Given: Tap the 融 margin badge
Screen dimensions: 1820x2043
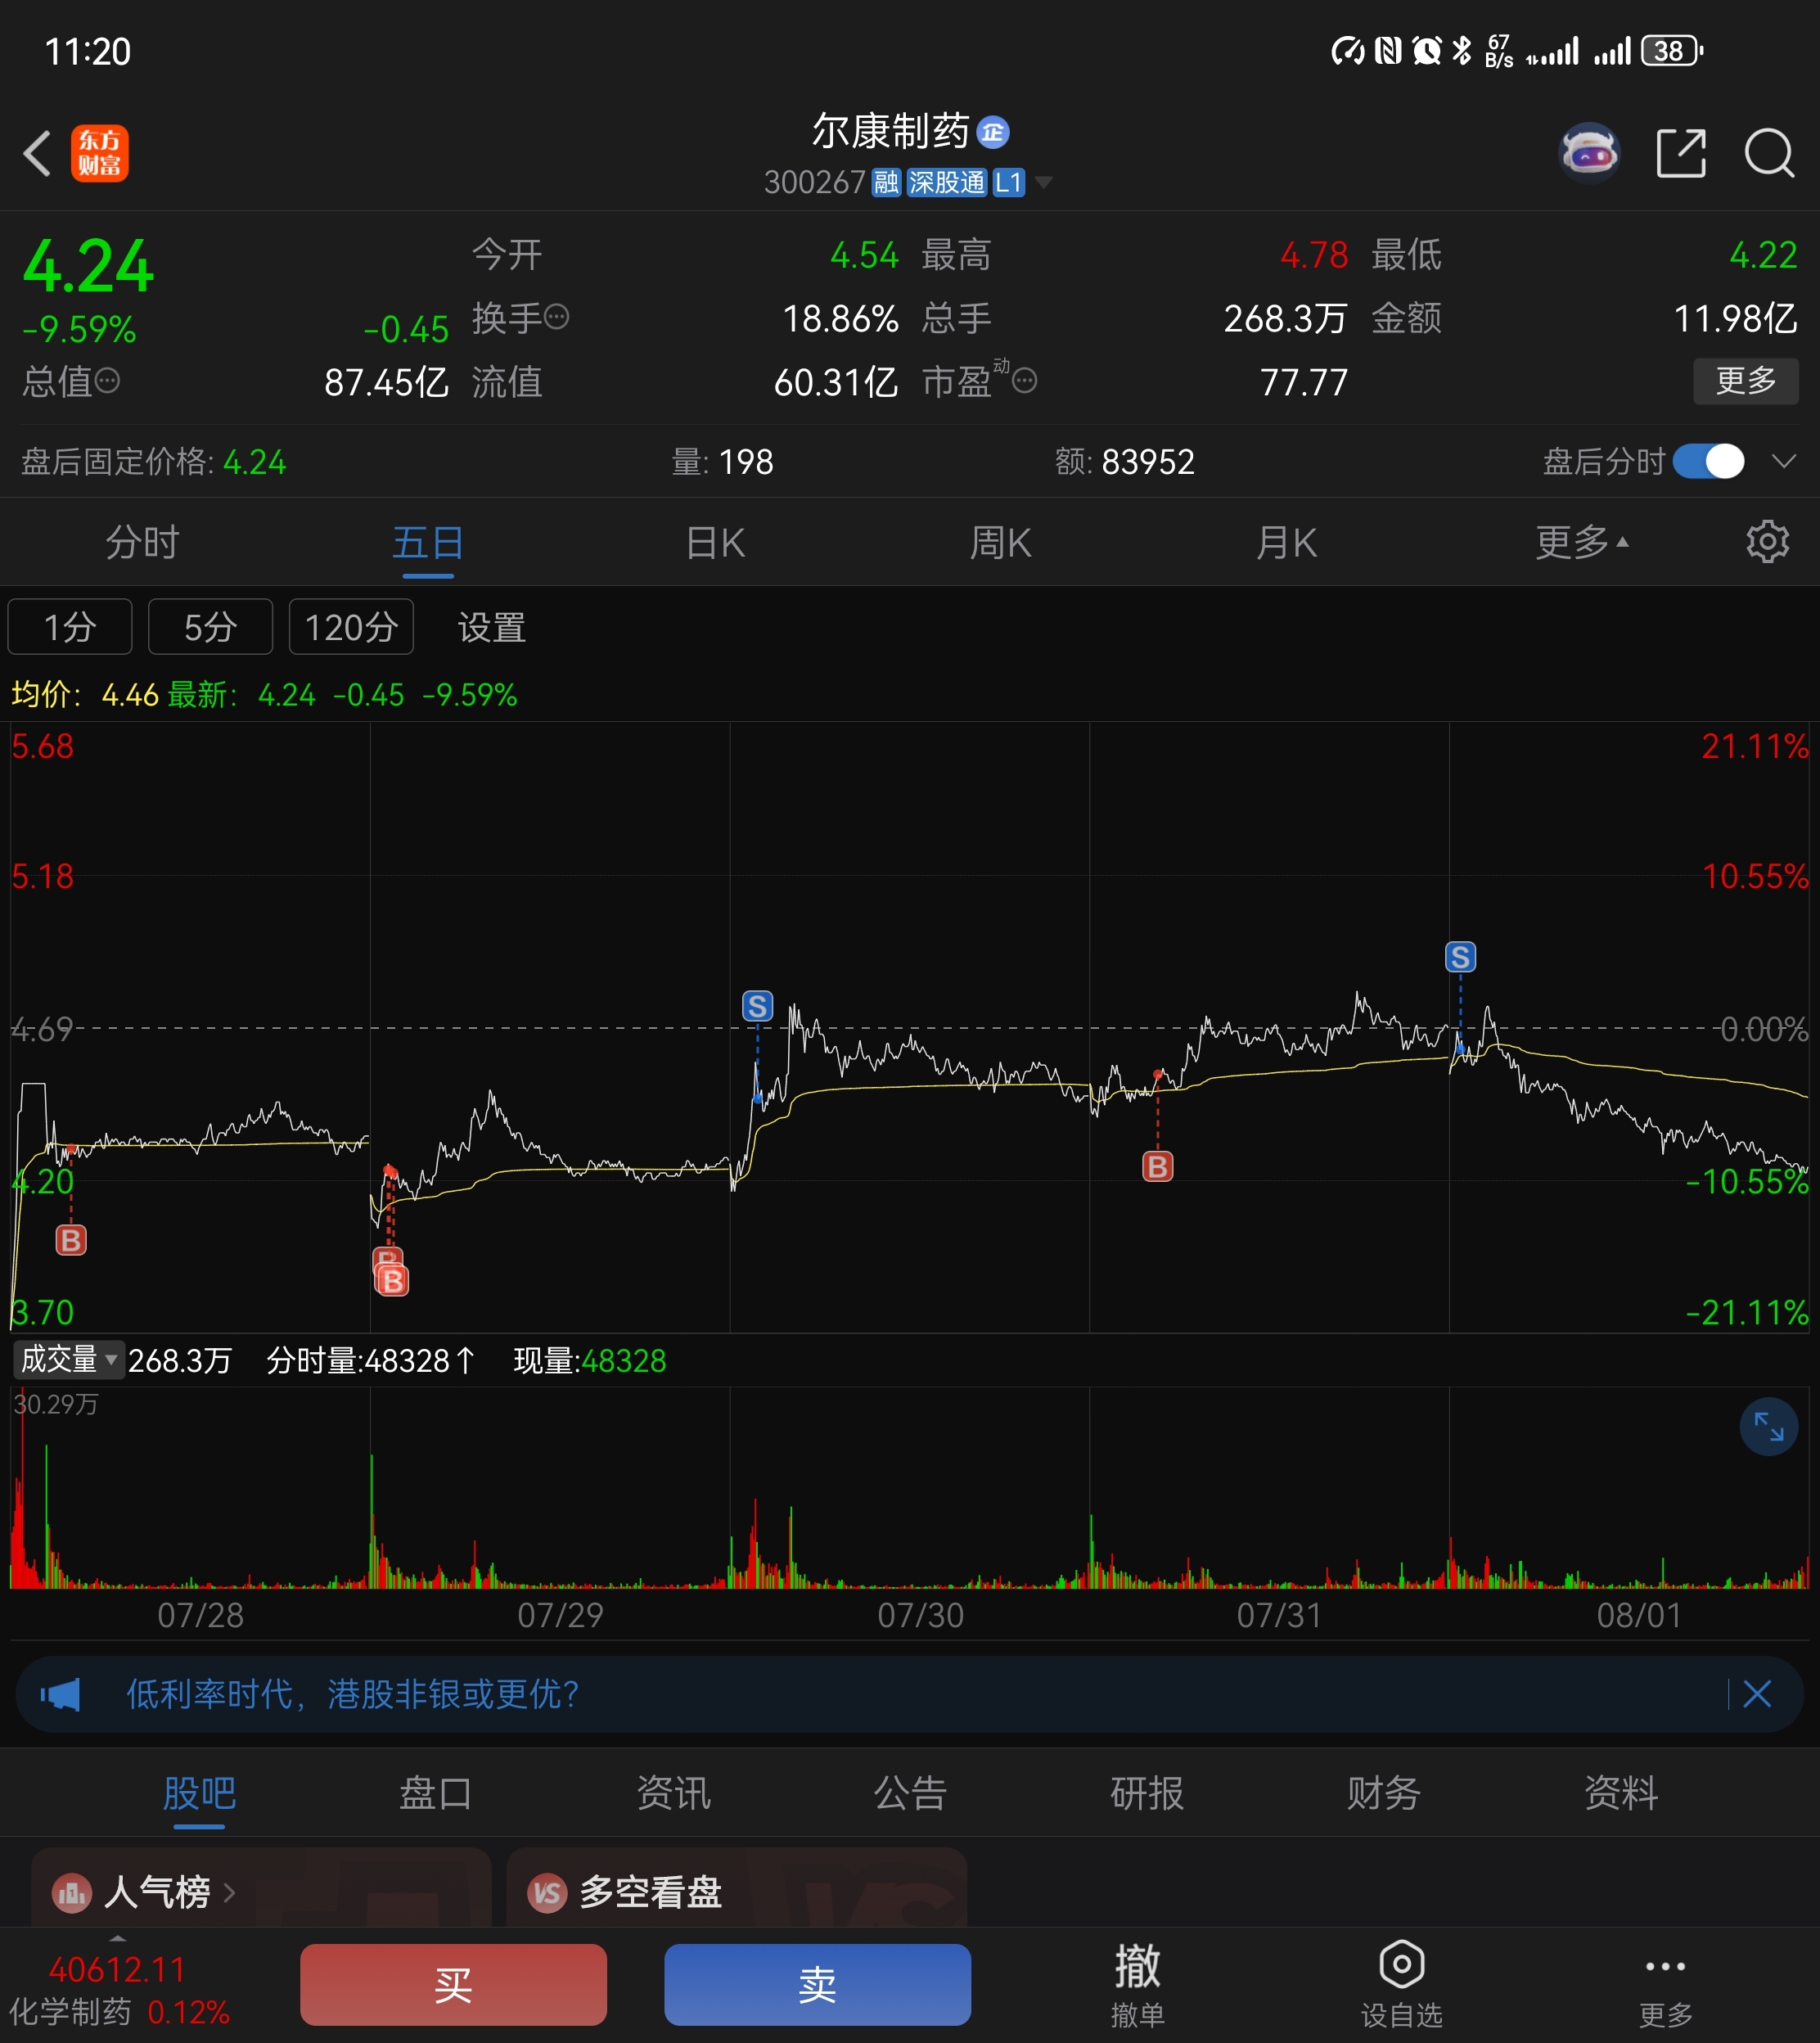Looking at the screenshot, I should [886, 182].
